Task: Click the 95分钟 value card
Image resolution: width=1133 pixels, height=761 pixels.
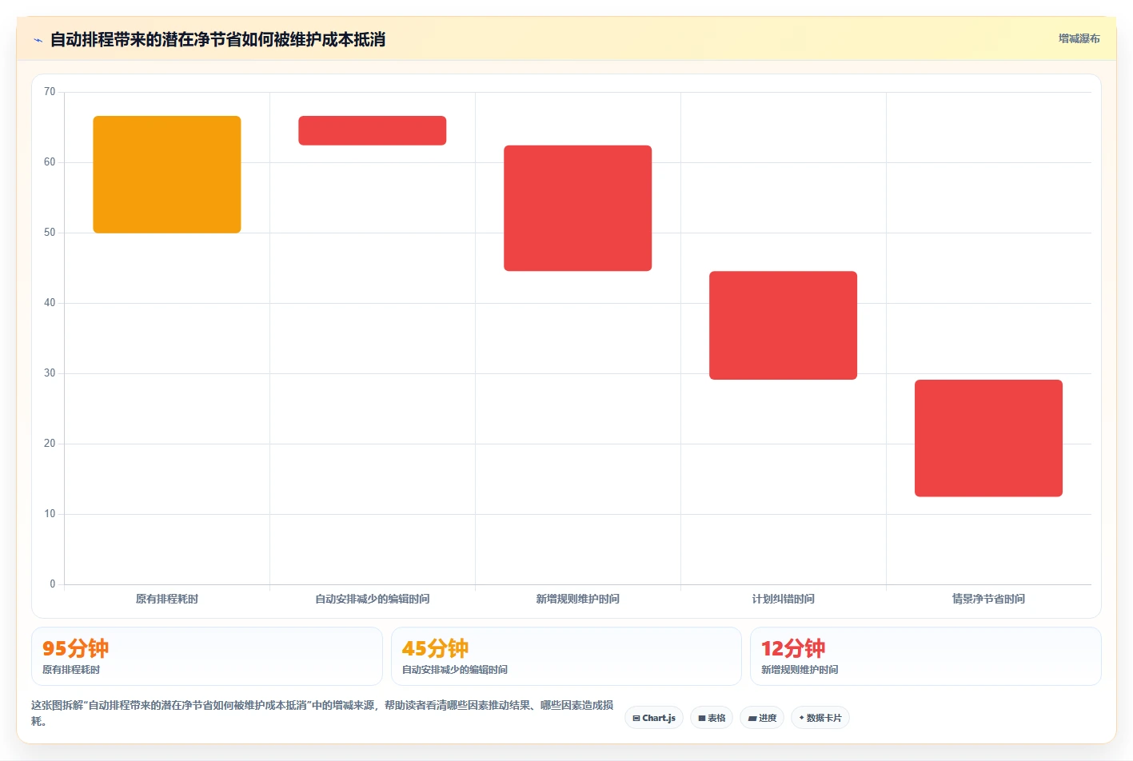Action: [x=207, y=656]
